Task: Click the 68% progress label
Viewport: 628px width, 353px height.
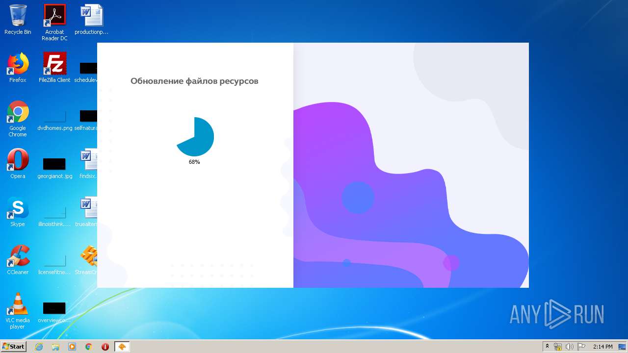Action: tap(194, 162)
